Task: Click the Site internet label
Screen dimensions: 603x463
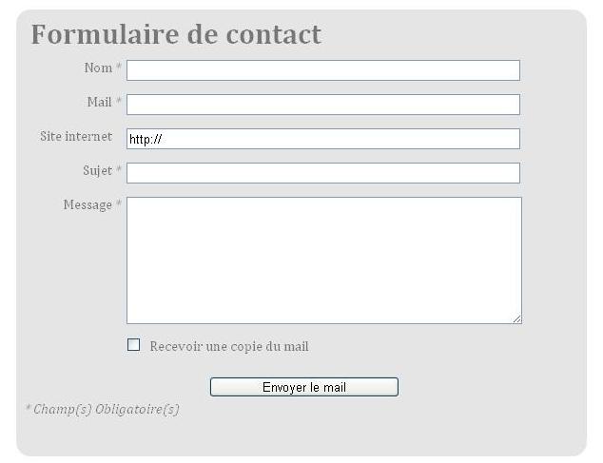Action: point(76,136)
